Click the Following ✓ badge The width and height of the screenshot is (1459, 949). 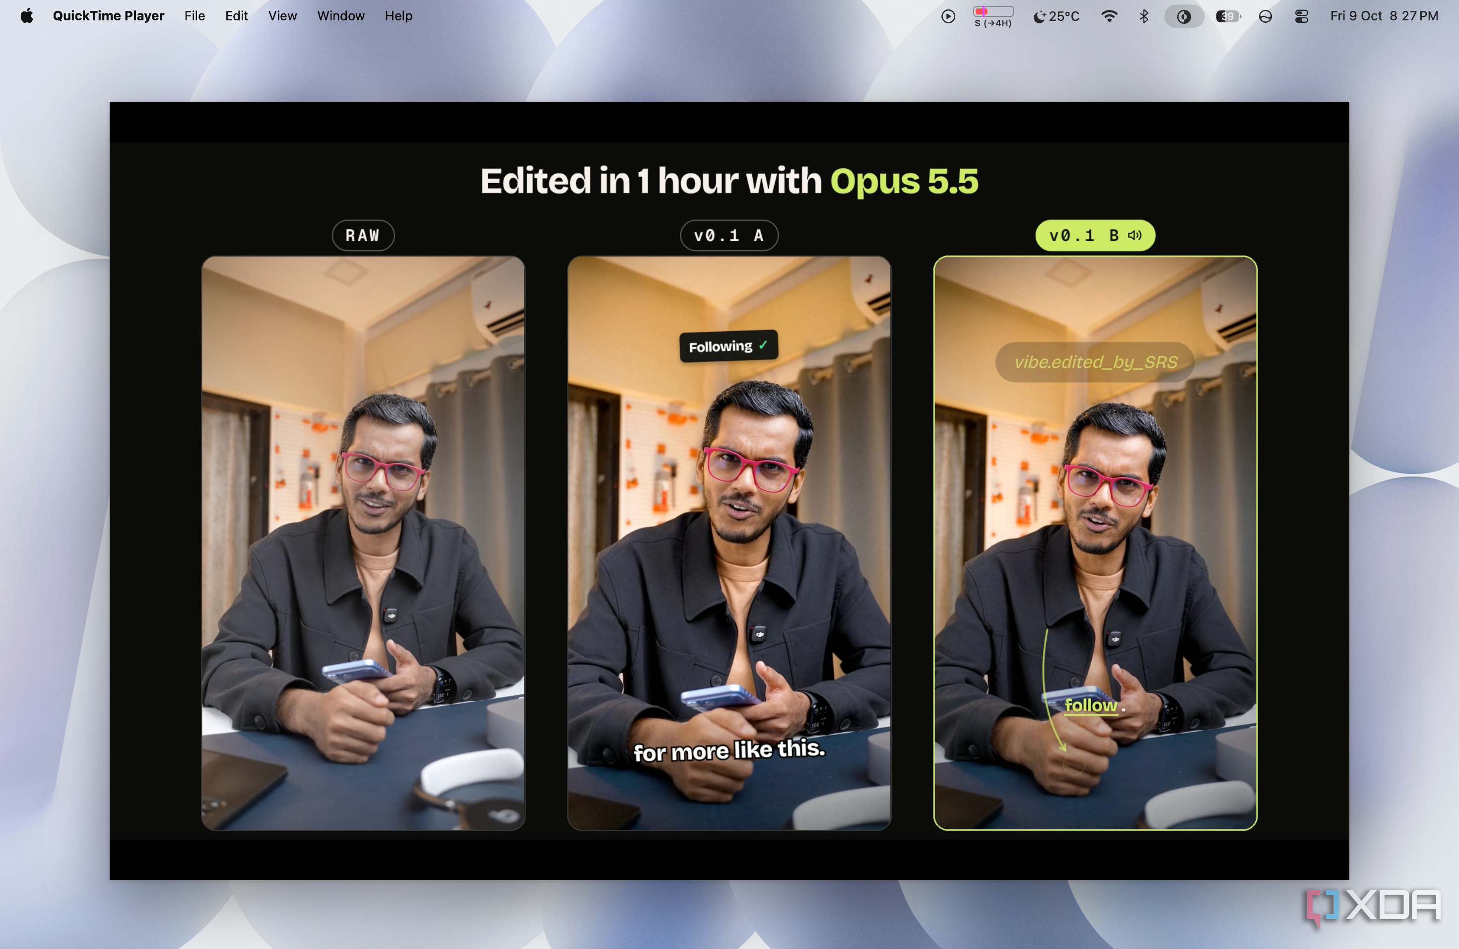point(729,346)
